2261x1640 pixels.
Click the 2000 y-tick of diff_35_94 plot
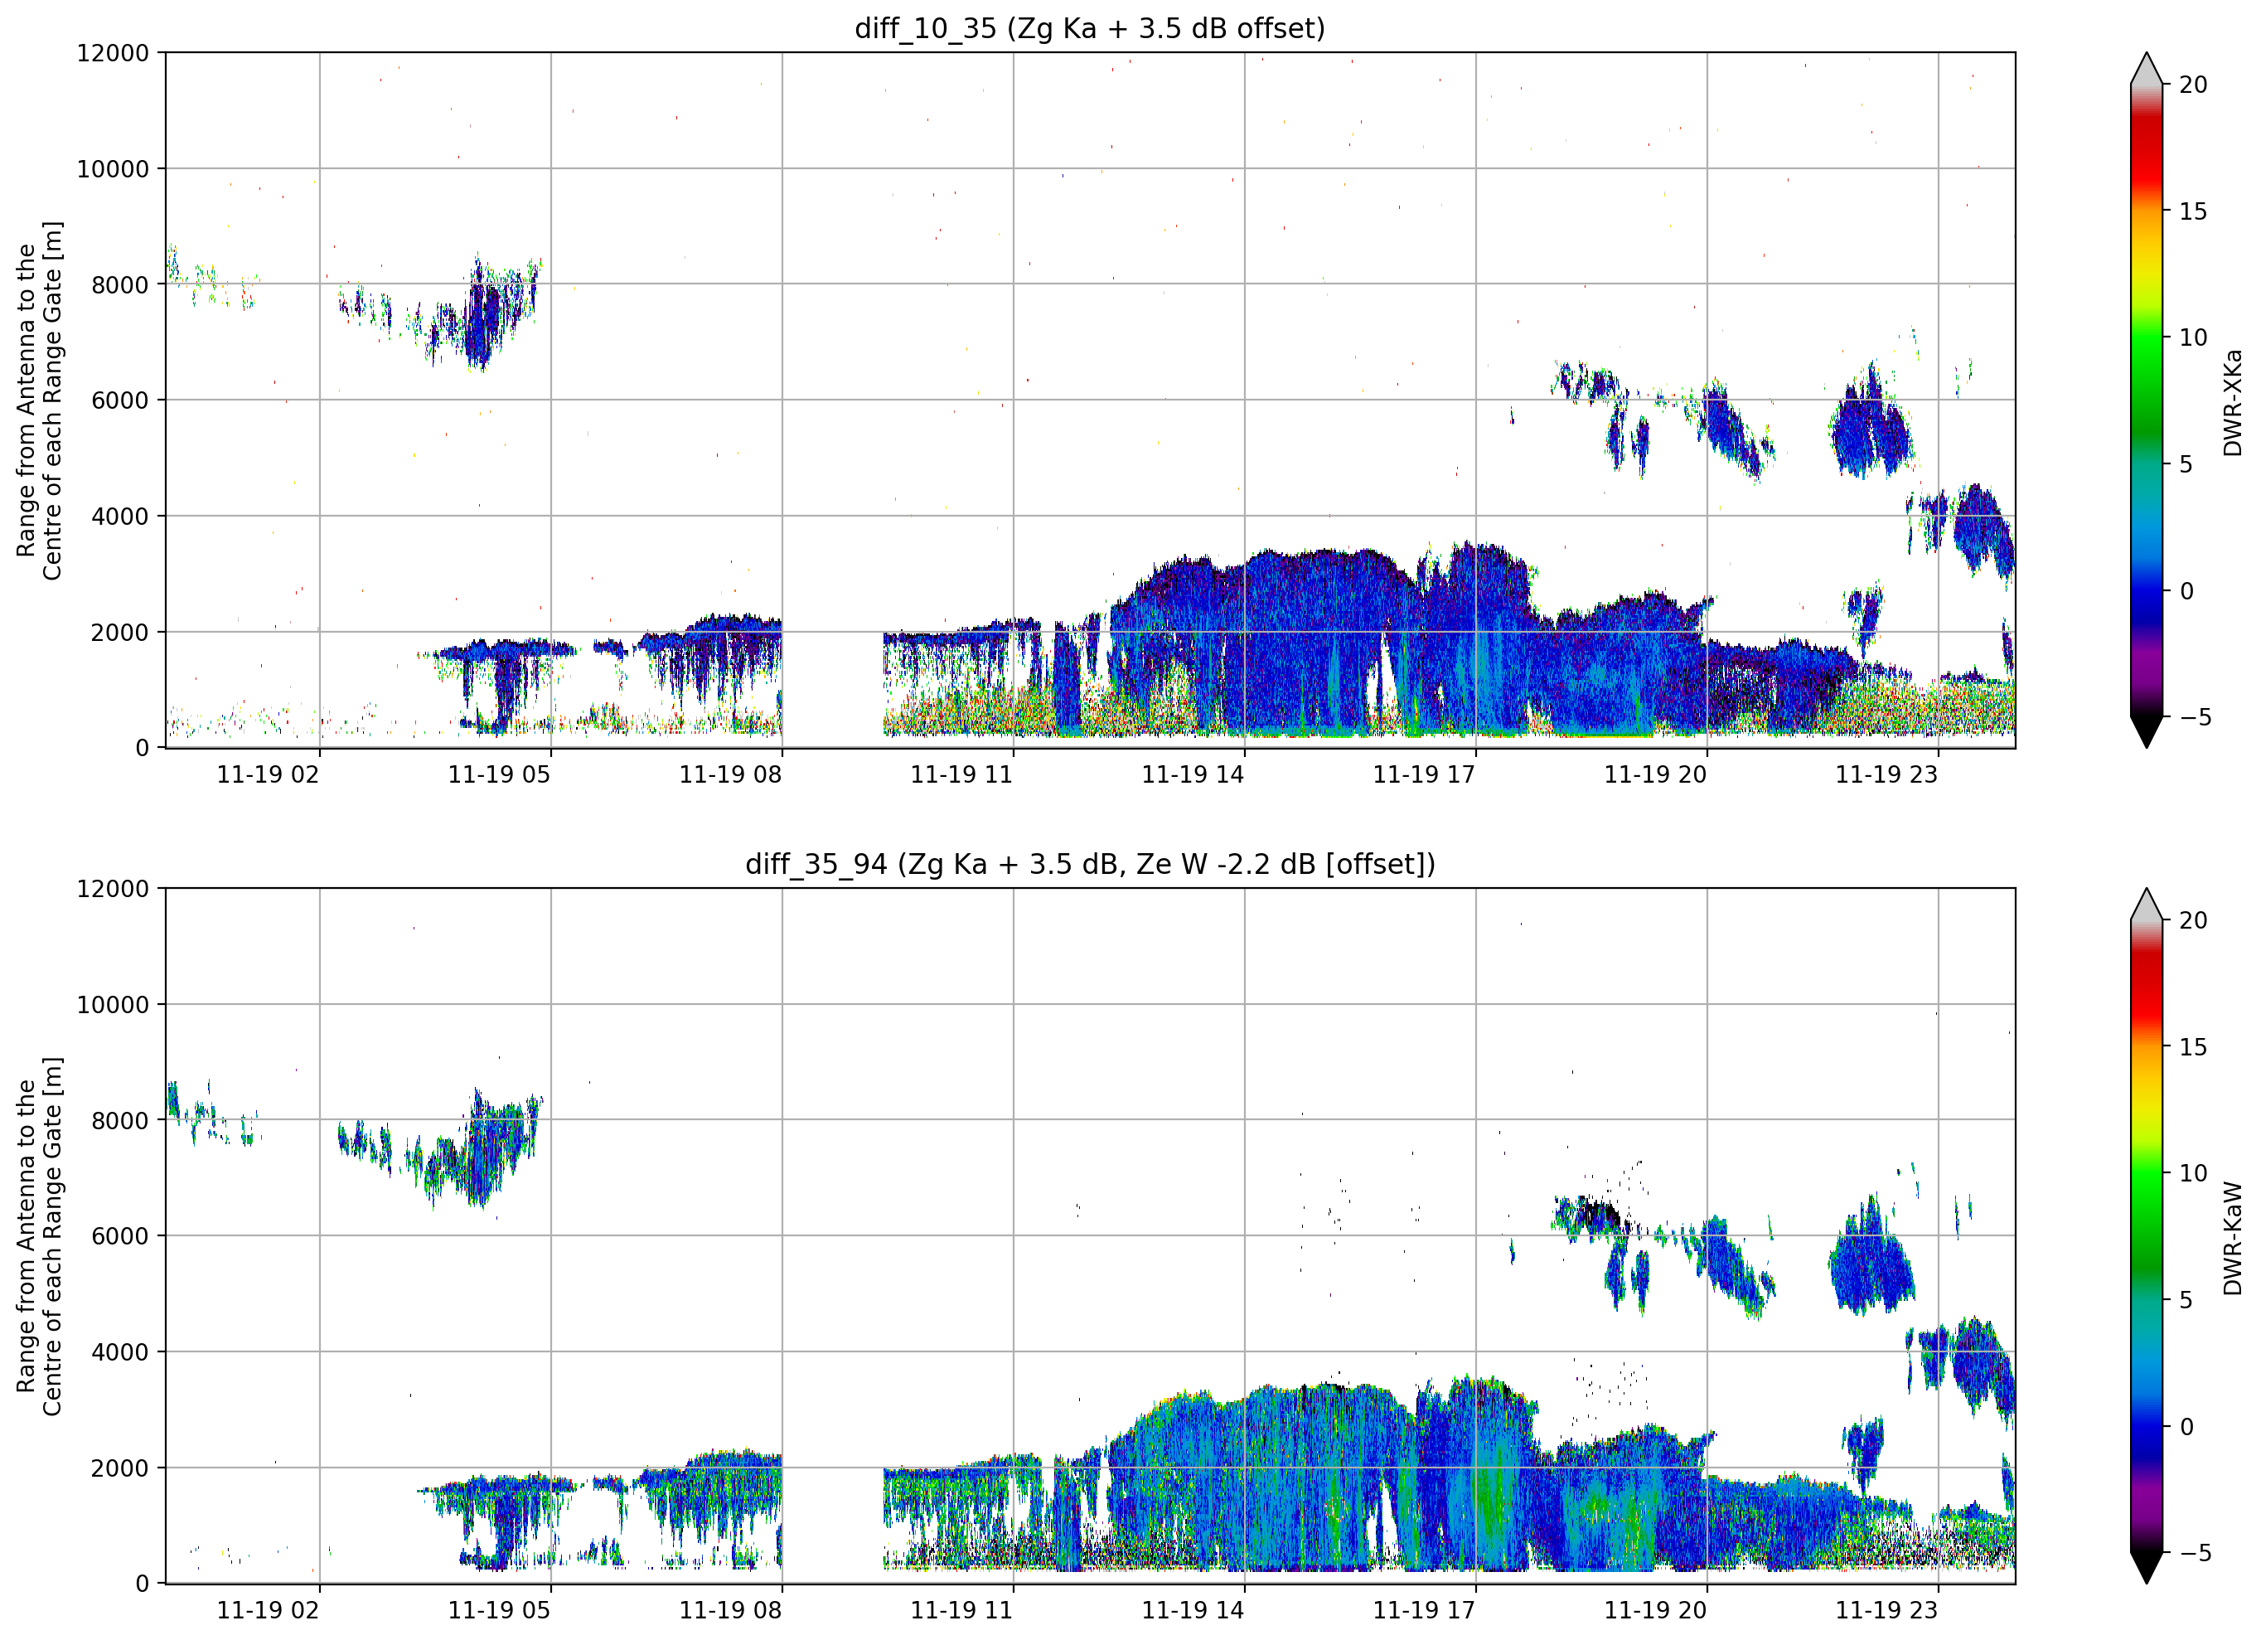coord(119,1468)
